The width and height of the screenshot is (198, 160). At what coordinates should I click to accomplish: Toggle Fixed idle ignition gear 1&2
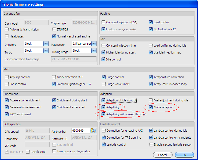[54, 84]
